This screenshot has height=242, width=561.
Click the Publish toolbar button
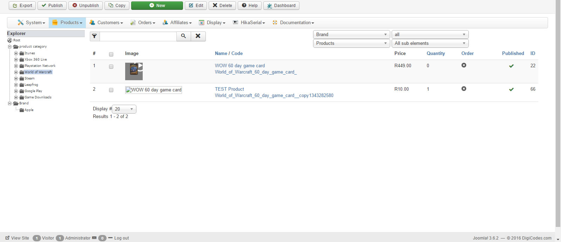tap(52, 6)
